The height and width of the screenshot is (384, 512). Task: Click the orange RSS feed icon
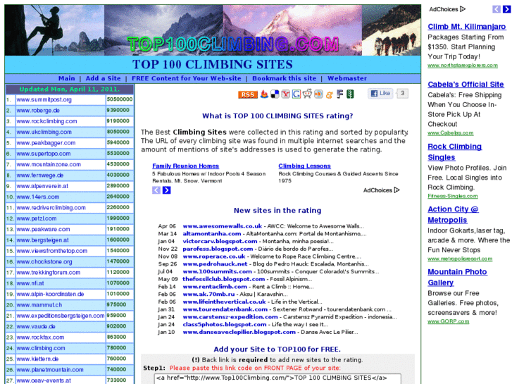pyautogui.click(x=247, y=95)
